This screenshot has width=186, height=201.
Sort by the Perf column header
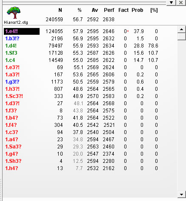click(x=109, y=10)
